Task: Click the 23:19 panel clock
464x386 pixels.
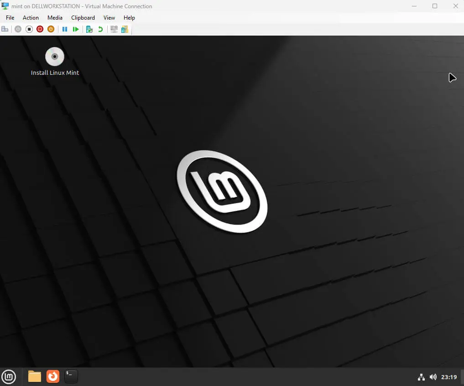Action: click(449, 377)
